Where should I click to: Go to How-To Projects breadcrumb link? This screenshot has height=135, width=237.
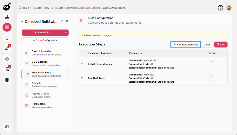tap(53, 8)
